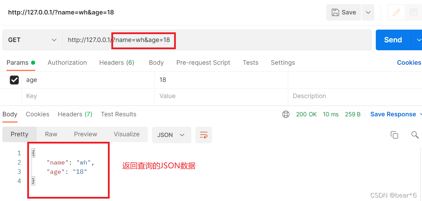Click the network globe icon

(x=286, y=114)
